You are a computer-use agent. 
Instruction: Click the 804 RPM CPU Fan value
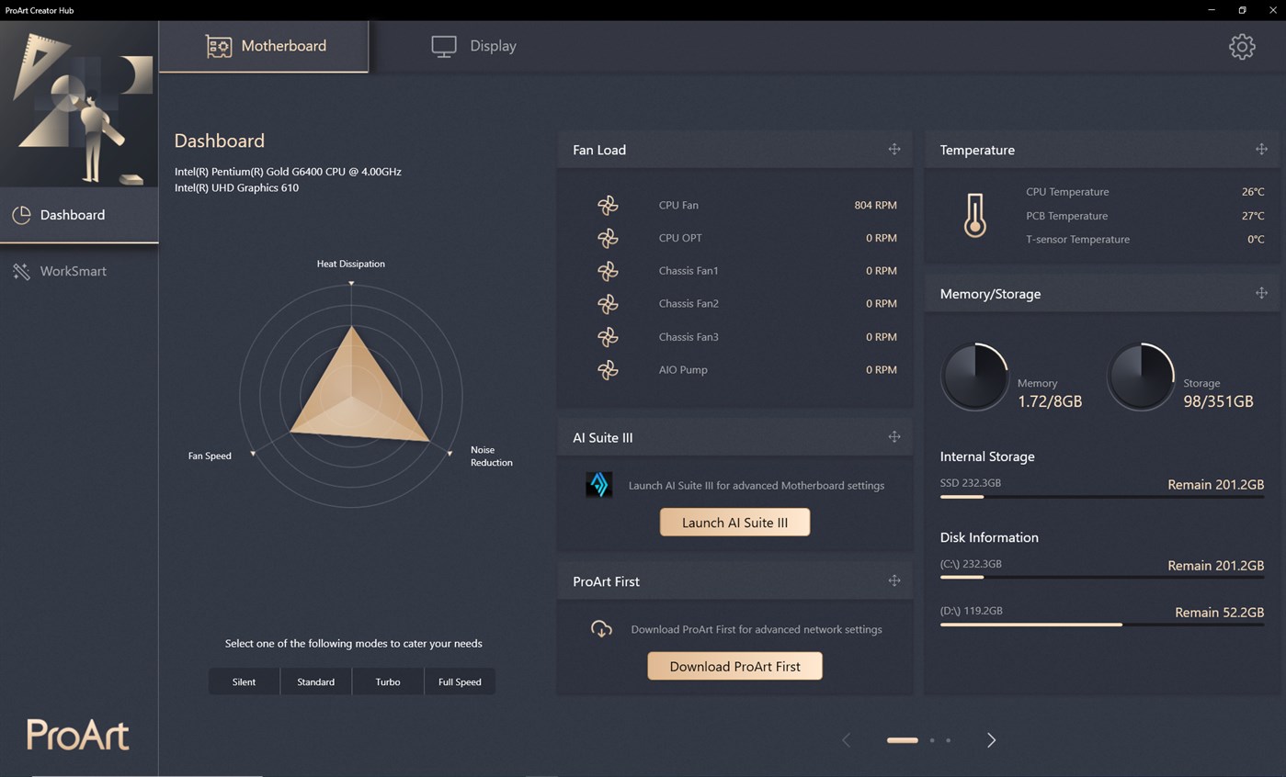point(875,205)
